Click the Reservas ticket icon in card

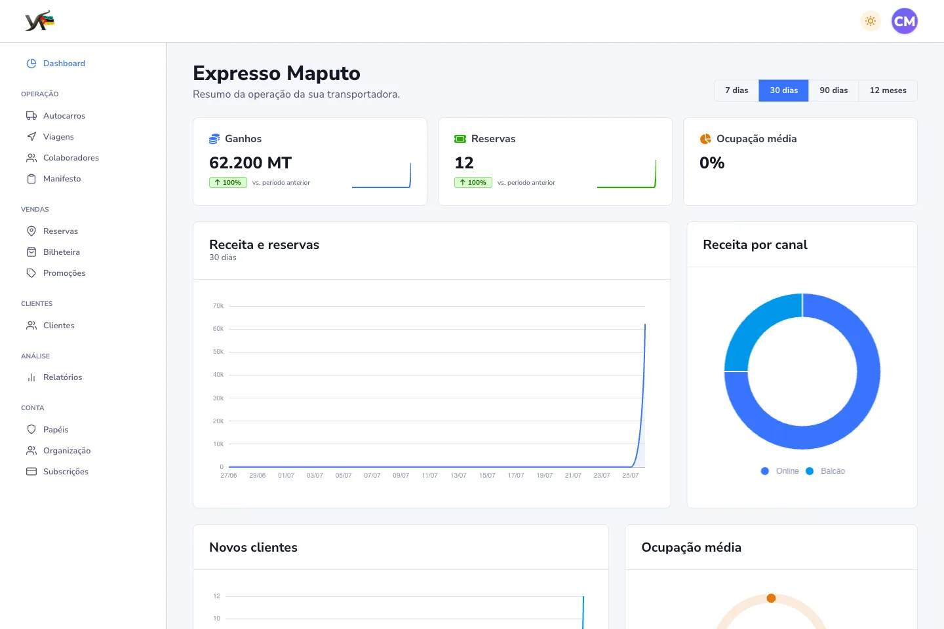pyautogui.click(x=460, y=139)
